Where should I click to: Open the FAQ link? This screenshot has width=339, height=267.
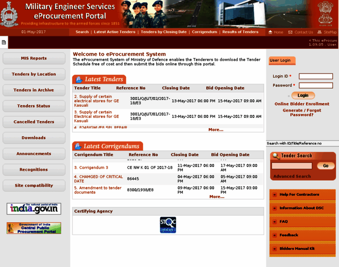pos(283,222)
